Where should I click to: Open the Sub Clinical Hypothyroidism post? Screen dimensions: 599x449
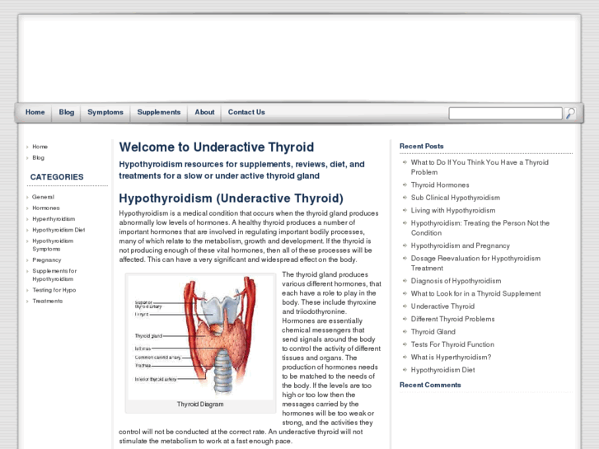[x=456, y=198]
